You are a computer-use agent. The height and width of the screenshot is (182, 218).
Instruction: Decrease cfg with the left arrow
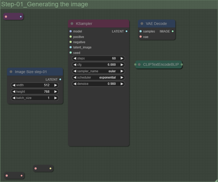(75, 65)
